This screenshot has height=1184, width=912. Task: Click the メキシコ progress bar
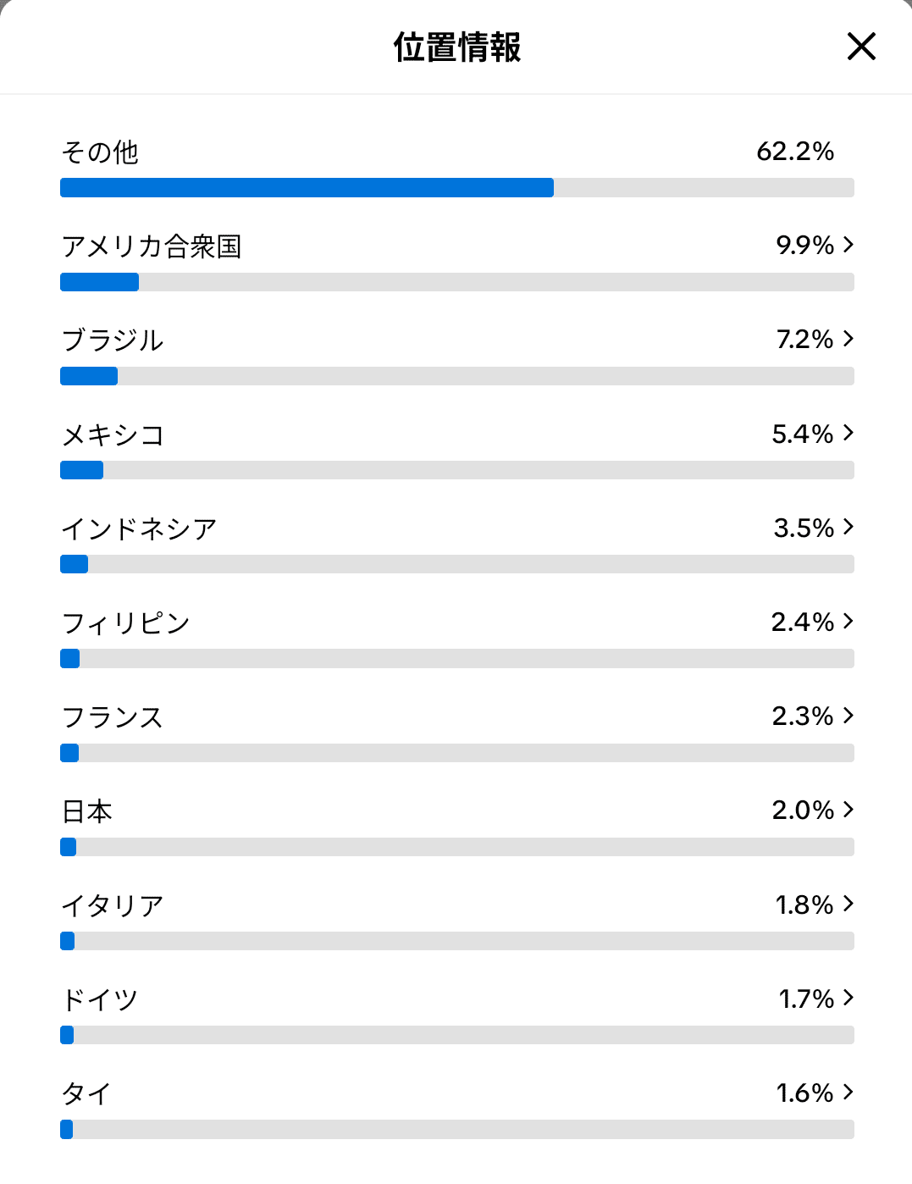tap(457, 470)
